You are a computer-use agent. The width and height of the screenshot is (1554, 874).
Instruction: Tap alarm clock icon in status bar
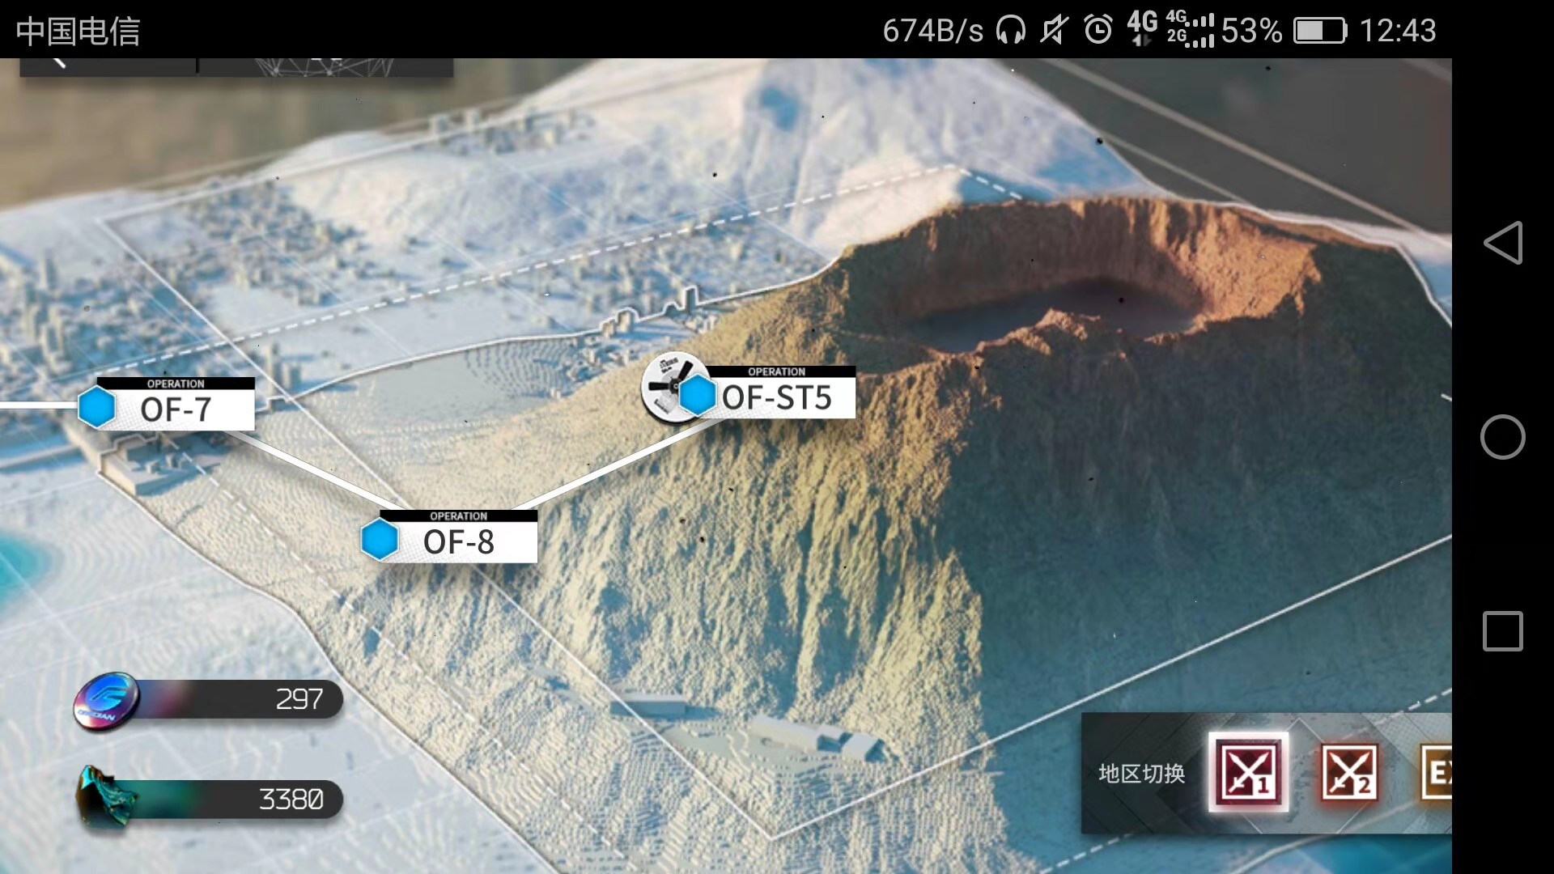pyautogui.click(x=1098, y=31)
